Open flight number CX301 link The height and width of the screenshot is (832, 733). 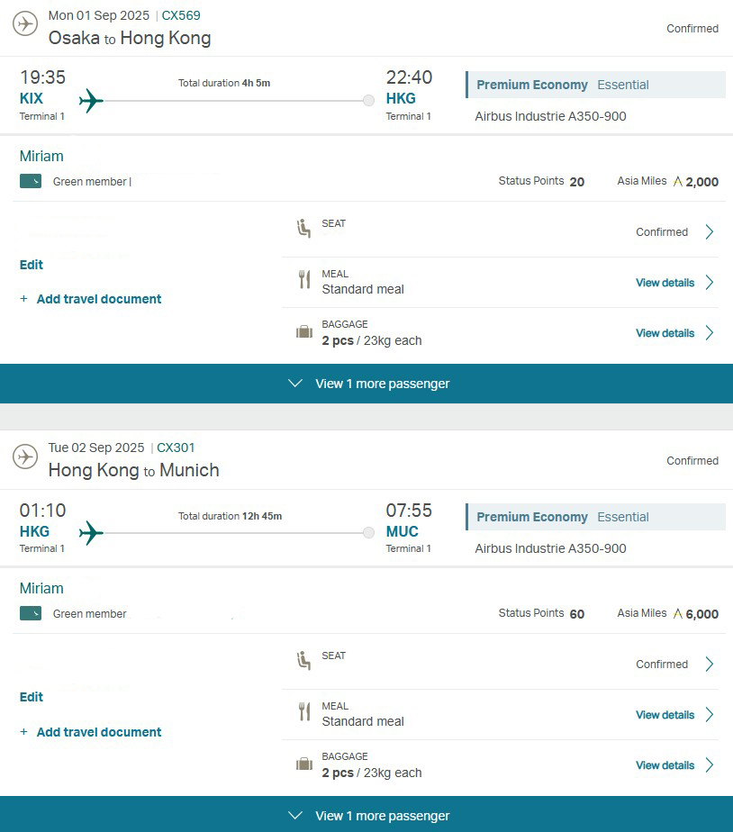point(176,448)
